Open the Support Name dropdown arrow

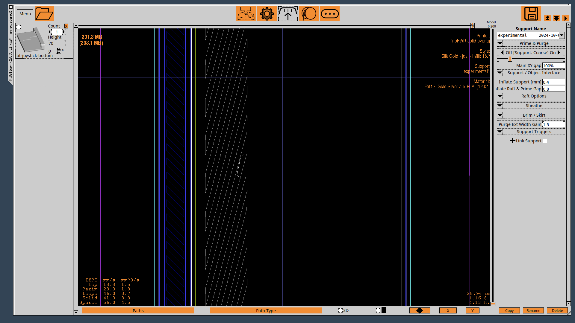point(562,35)
